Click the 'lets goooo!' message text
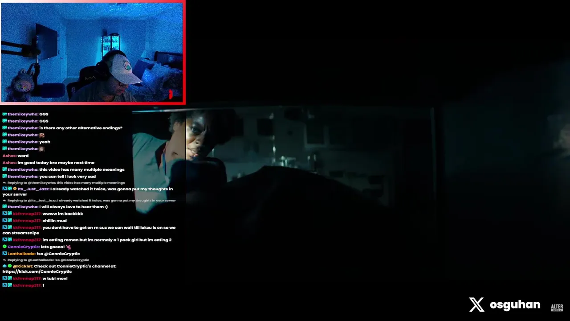Viewport: 570px width, 321px height. [x=52, y=247]
